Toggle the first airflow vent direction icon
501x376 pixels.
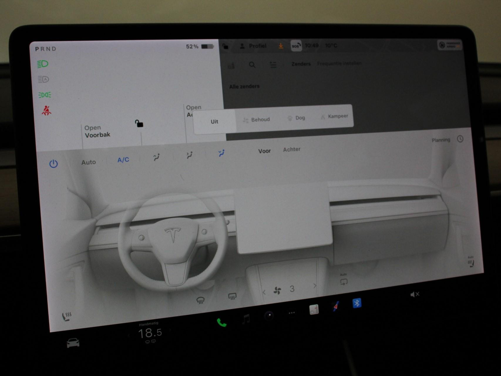tap(157, 157)
